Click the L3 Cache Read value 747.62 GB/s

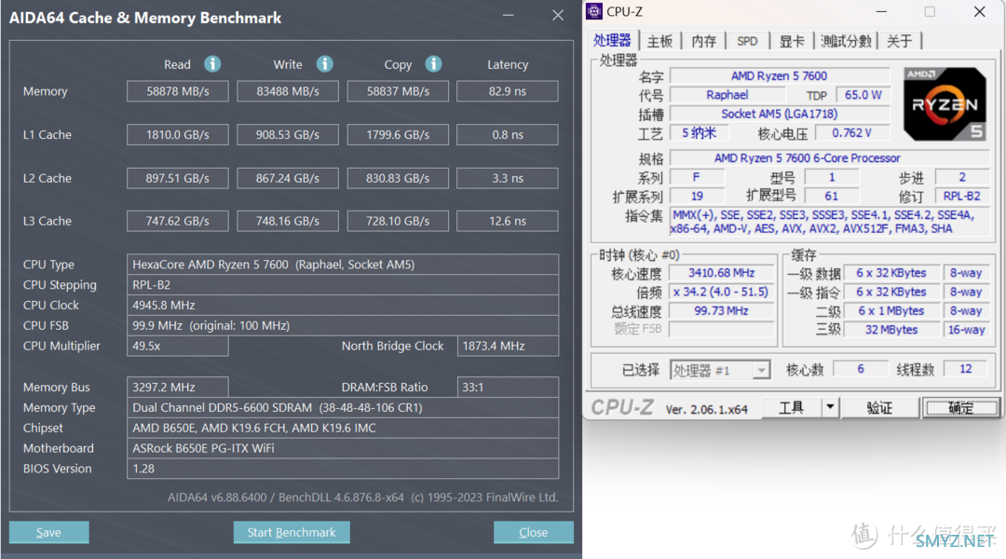pos(178,221)
